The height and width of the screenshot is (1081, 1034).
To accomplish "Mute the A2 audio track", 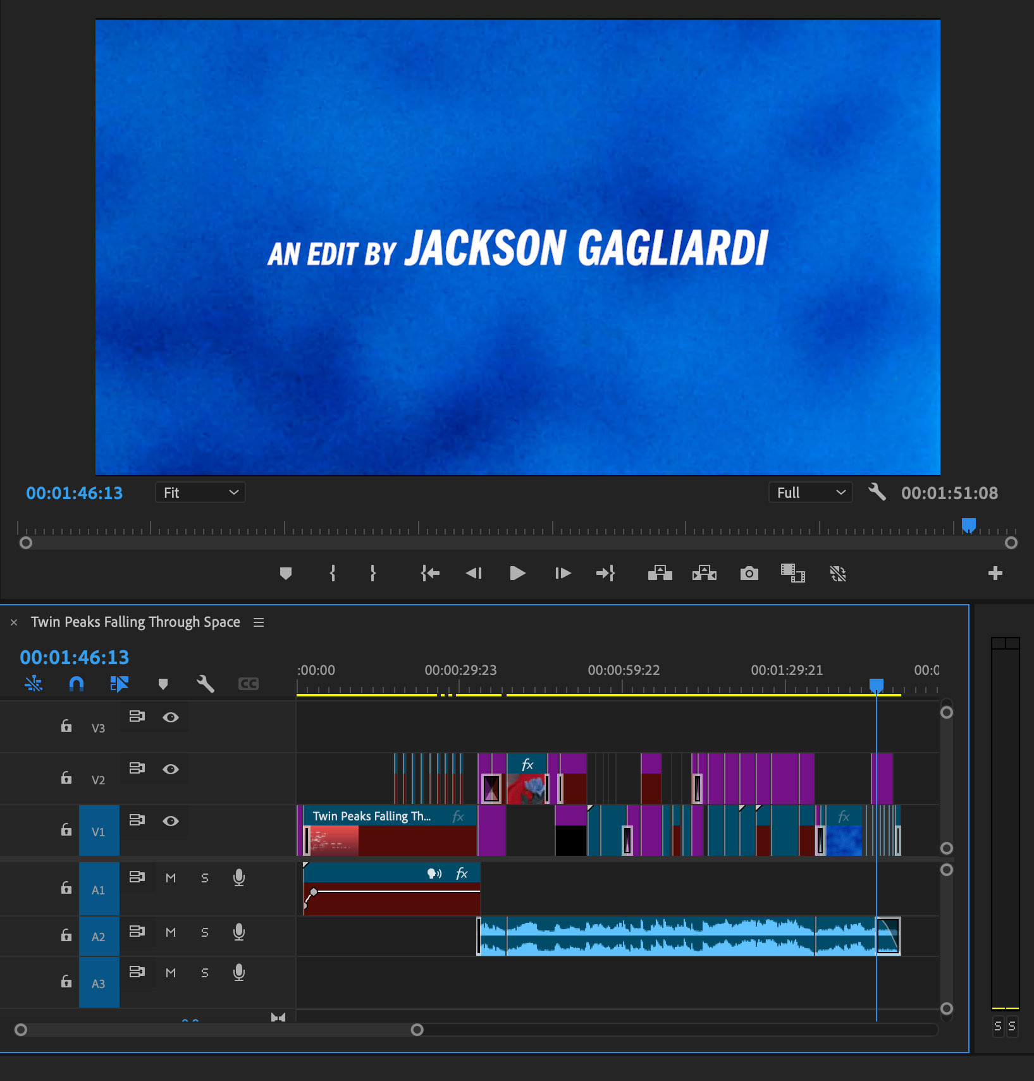I will click(x=171, y=932).
